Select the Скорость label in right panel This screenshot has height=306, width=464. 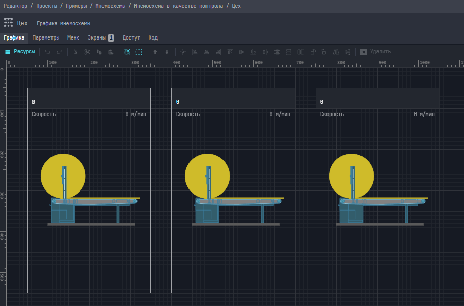pos(332,114)
